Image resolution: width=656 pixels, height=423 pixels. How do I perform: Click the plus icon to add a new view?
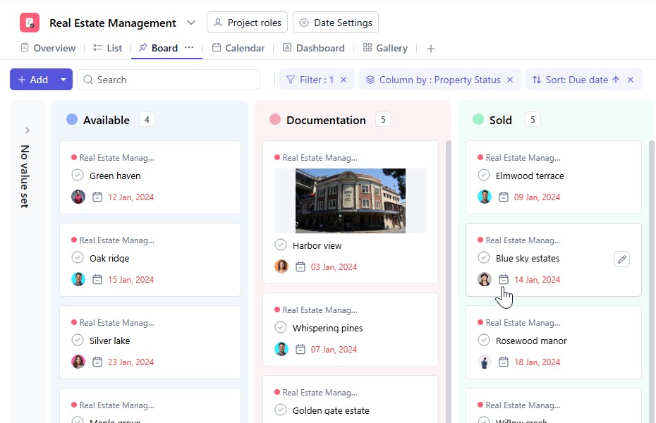click(x=431, y=49)
